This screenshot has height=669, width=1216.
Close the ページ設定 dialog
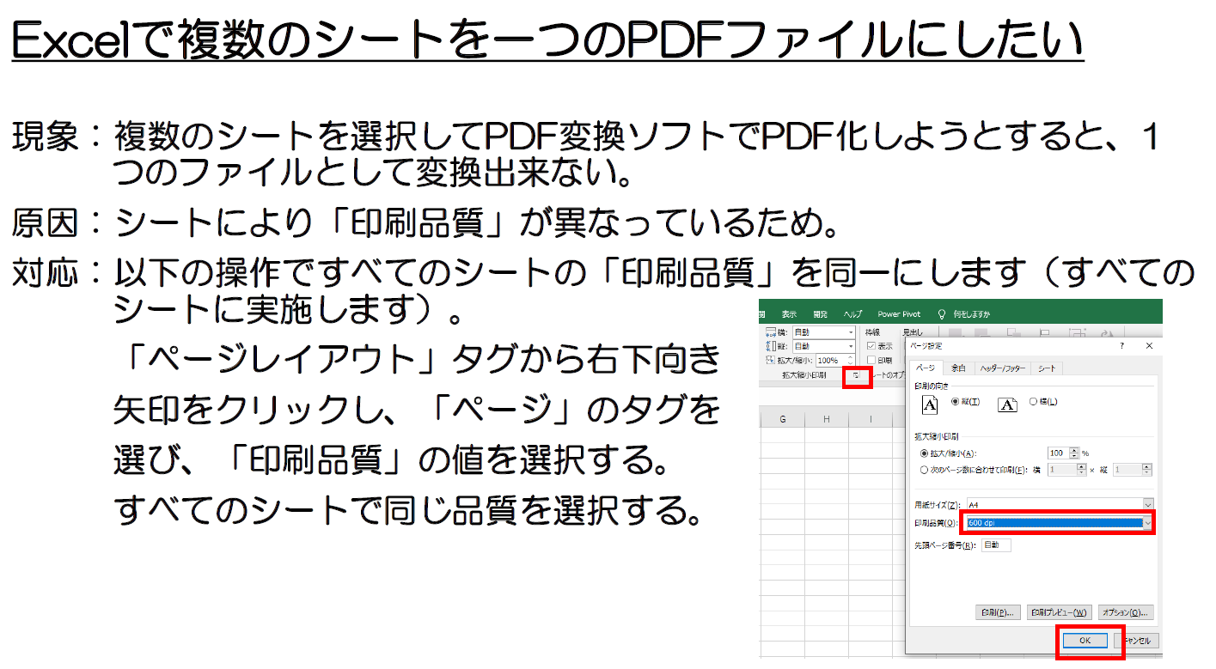click(1149, 346)
